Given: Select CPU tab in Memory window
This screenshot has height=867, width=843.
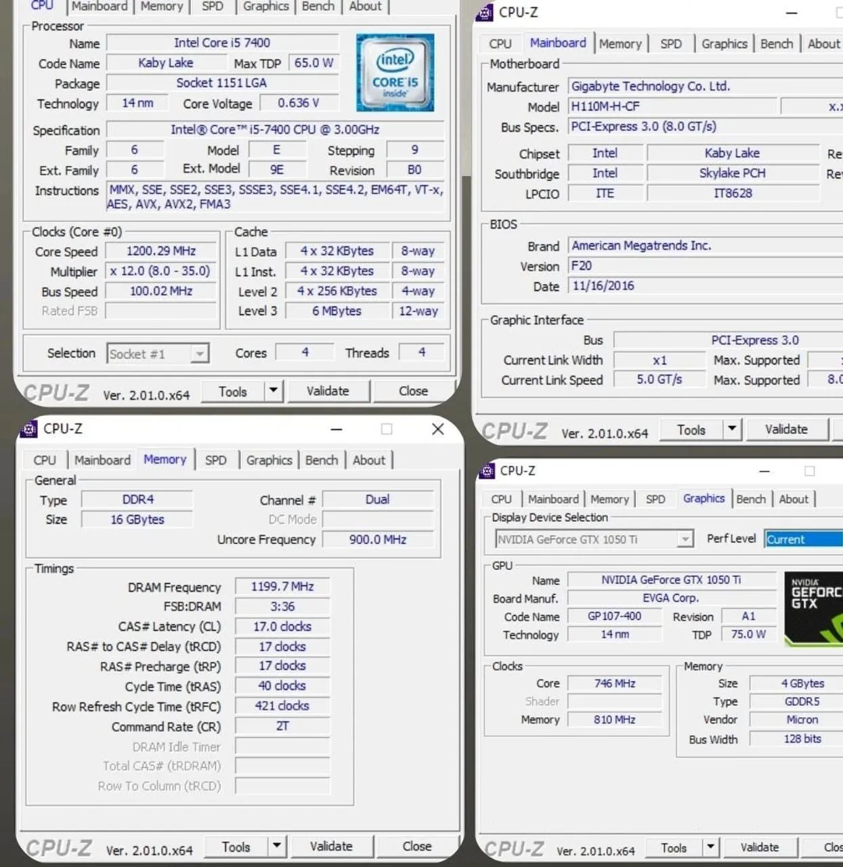Looking at the screenshot, I should click(45, 460).
